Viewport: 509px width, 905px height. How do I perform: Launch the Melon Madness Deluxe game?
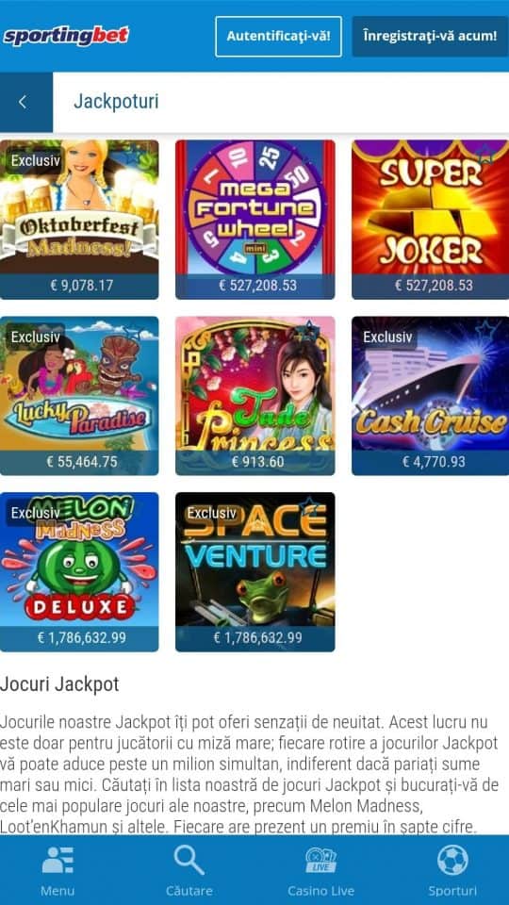coord(79,571)
